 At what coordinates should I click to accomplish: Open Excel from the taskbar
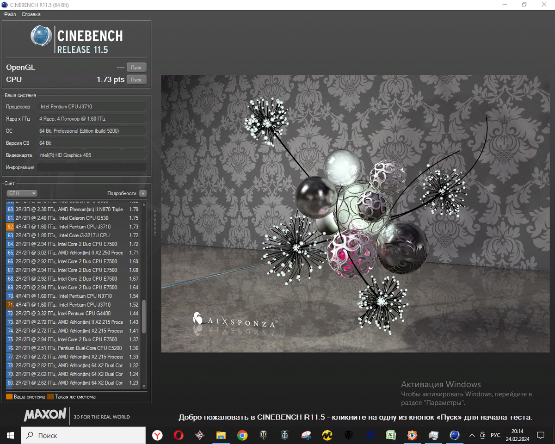tap(391, 435)
